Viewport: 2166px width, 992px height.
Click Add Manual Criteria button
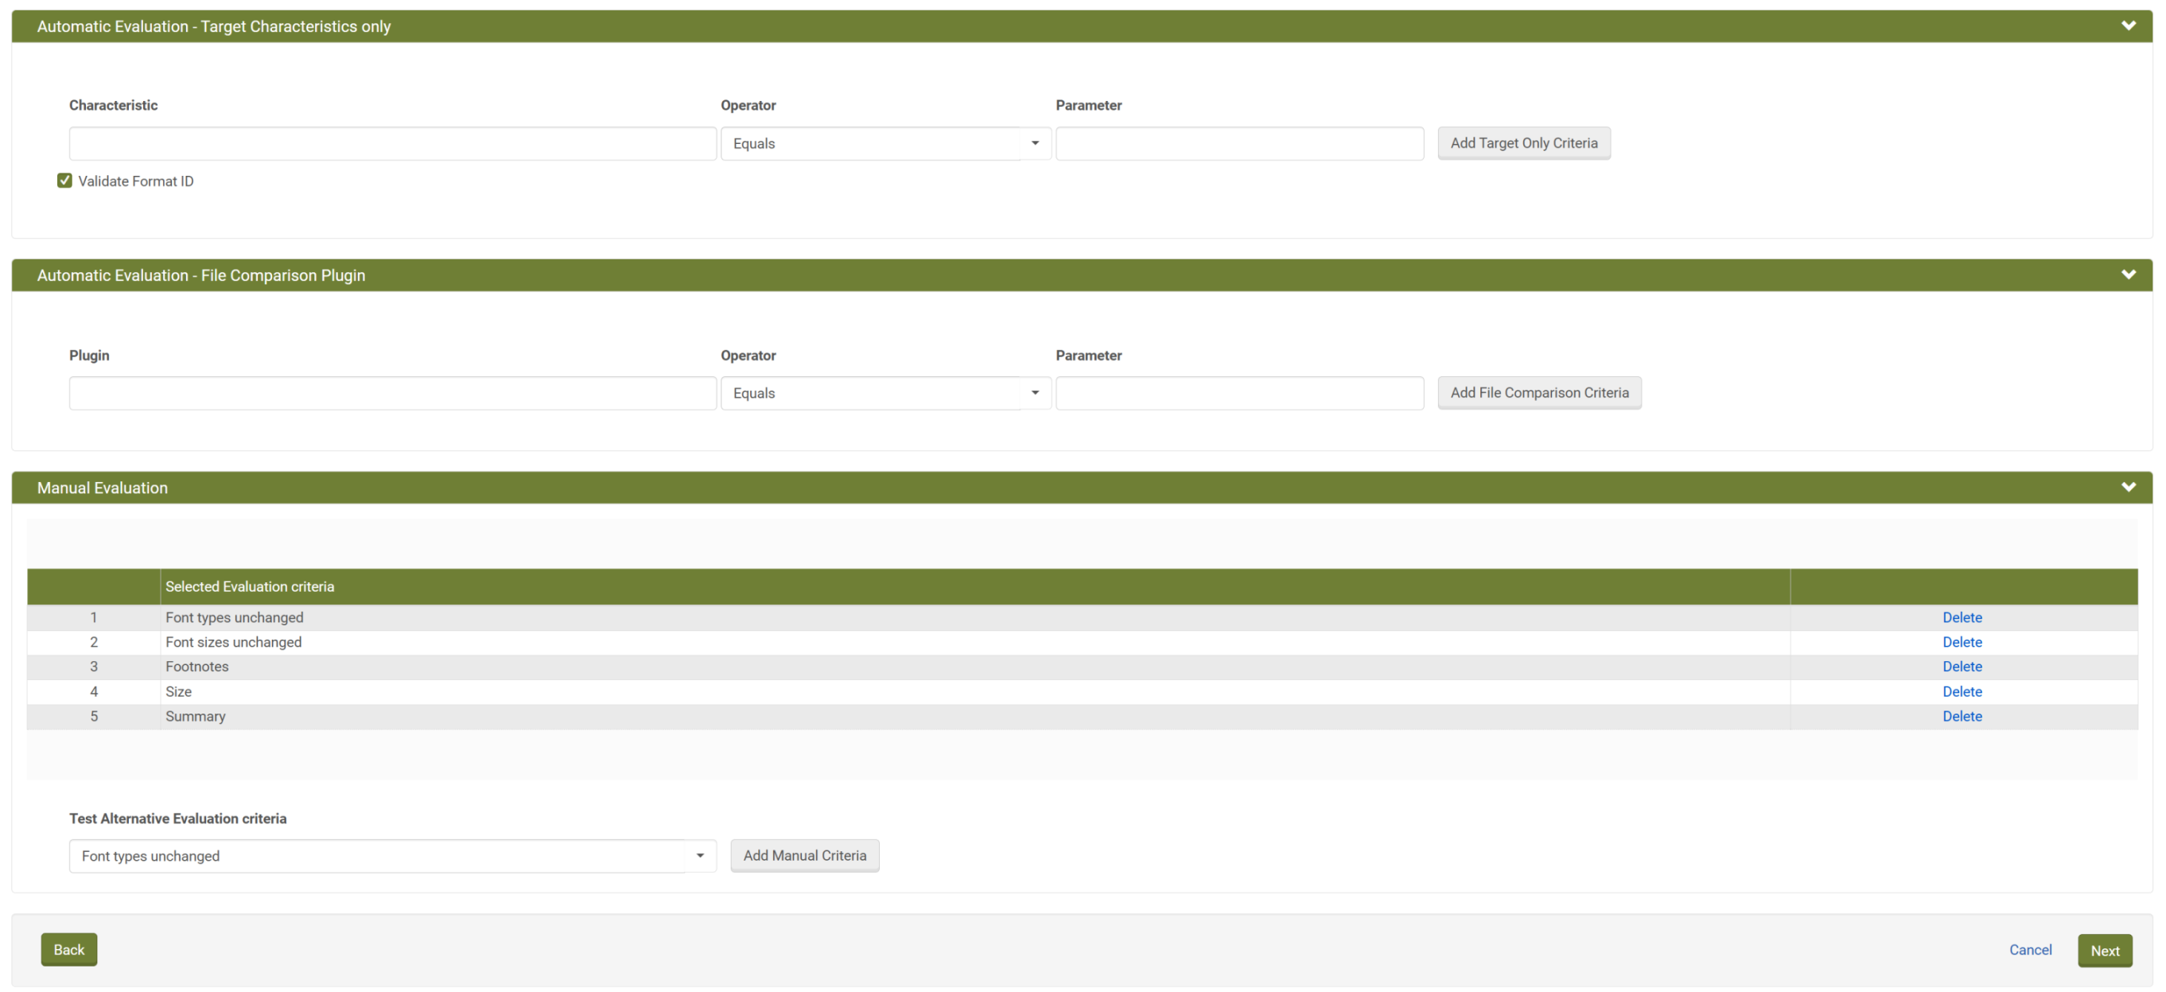(804, 856)
